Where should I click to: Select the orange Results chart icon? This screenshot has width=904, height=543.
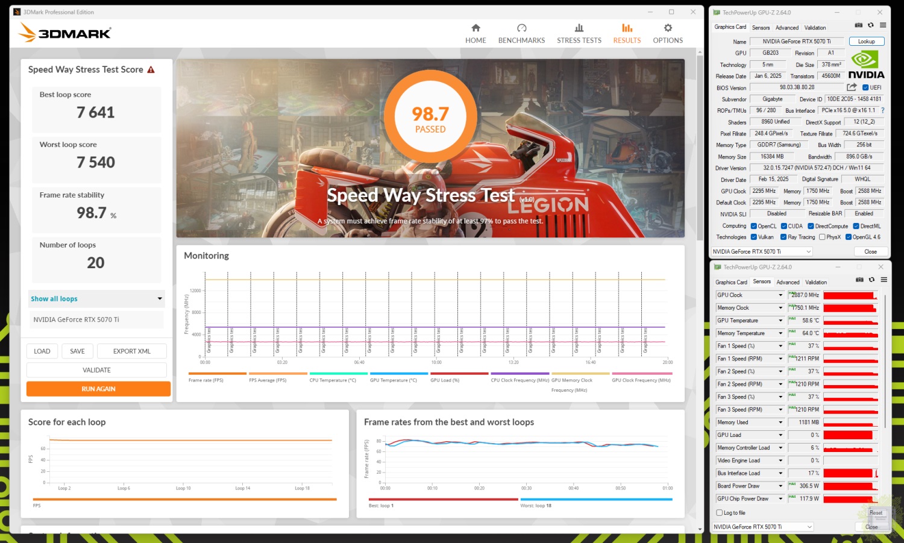tap(627, 28)
